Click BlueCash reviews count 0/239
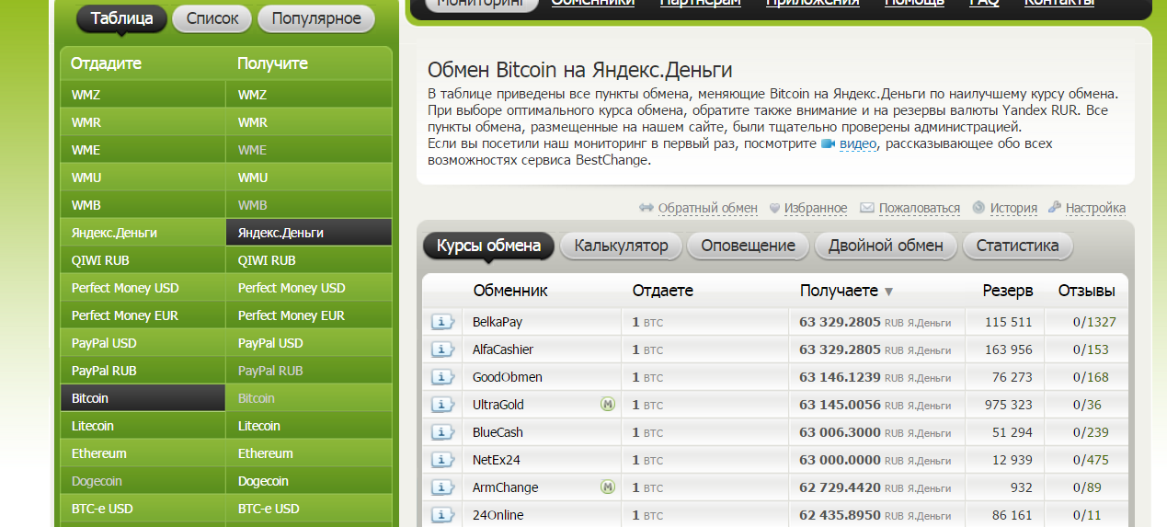 pos(1093,432)
